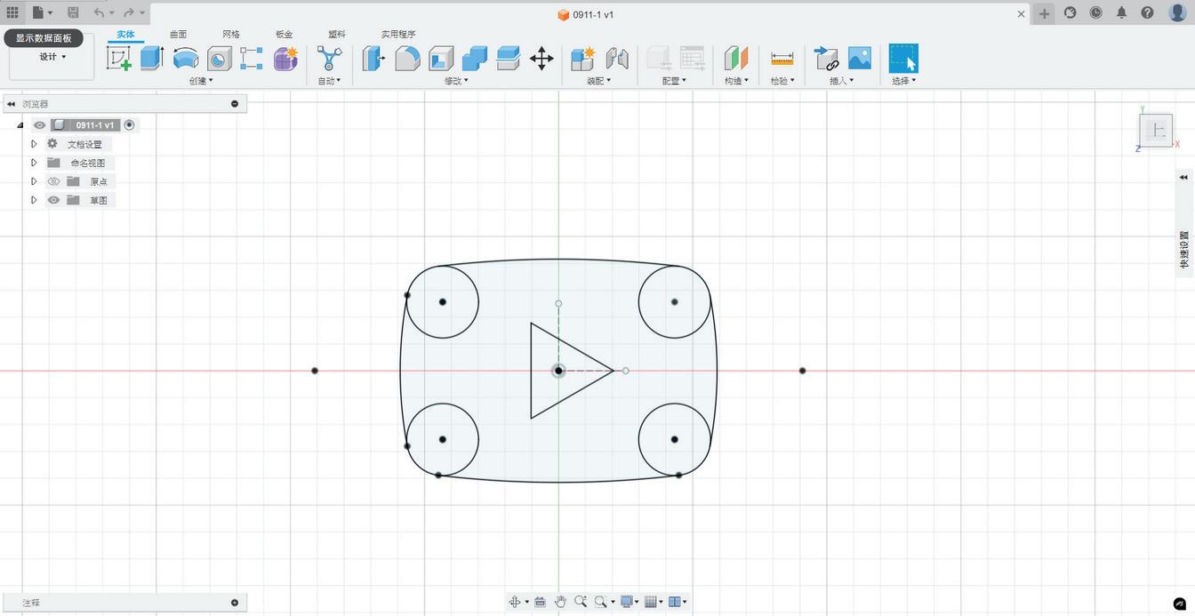Minimize the 浏览器 panel round button

click(x=235, y=104)
